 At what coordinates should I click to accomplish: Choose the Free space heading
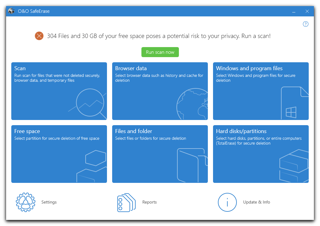tap(27, 131)
